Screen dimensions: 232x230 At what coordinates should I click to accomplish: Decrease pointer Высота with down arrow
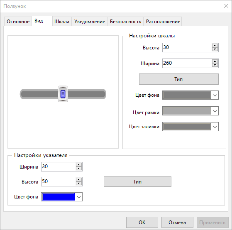point(79,184)
